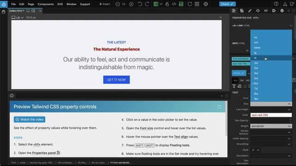
Task: Open the layout view dropdown arrow
Action: click(x=161, y=4)
